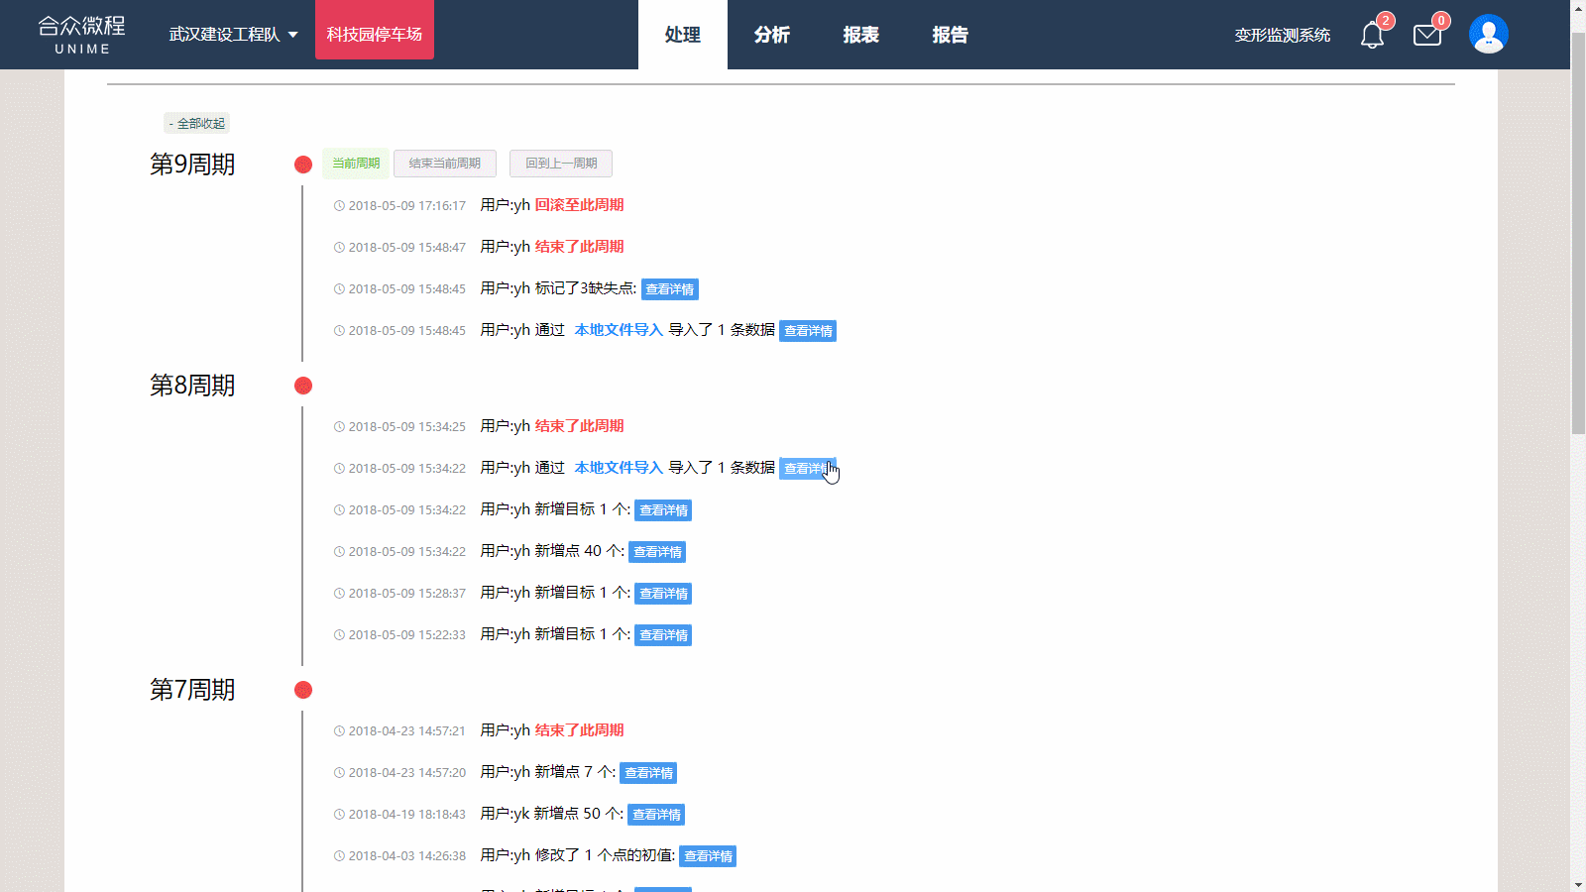Image resolution: width=1586 pixels, height=892 pixels.
Task: Click the red marker for 第7周期
Action: 303,690
